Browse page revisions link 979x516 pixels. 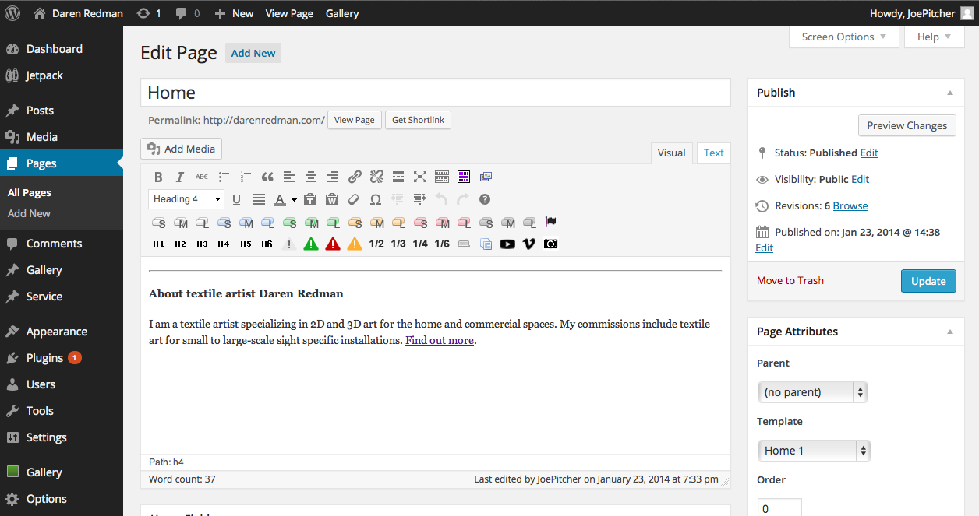click(850, 206)
